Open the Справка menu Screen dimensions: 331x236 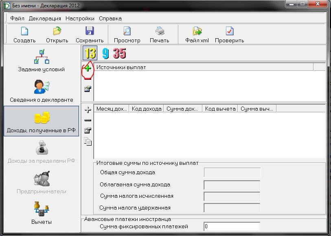click(x=110, y=19)
